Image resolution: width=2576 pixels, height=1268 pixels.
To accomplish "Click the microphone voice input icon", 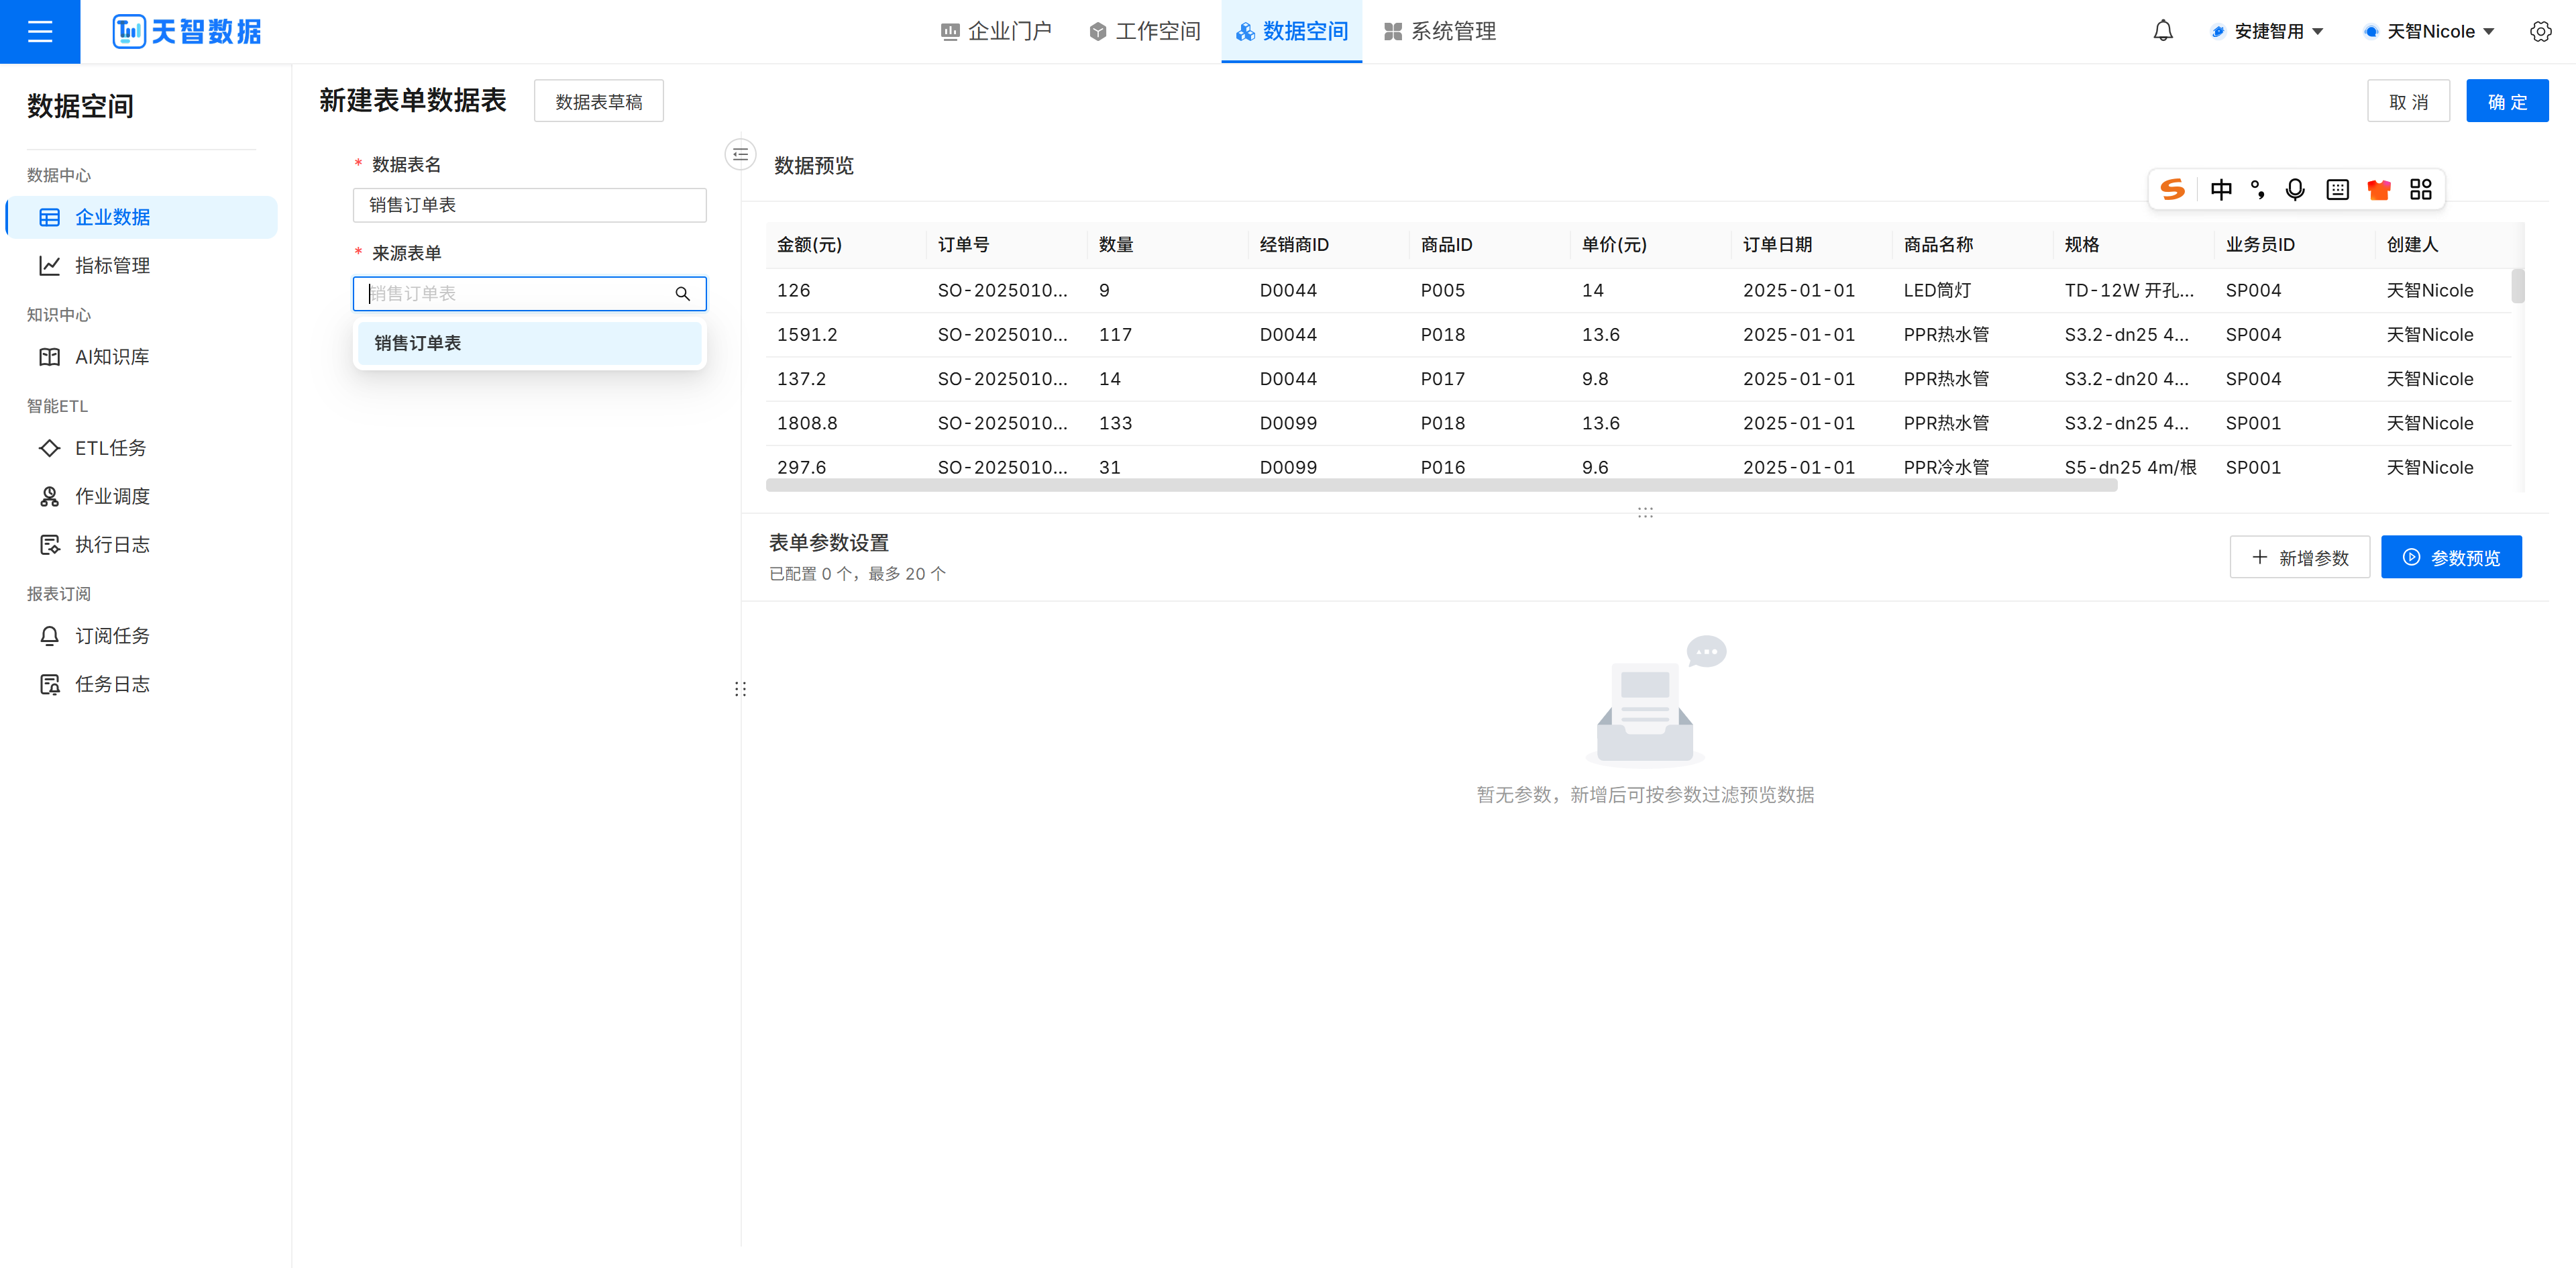I will click(2295, 189).
